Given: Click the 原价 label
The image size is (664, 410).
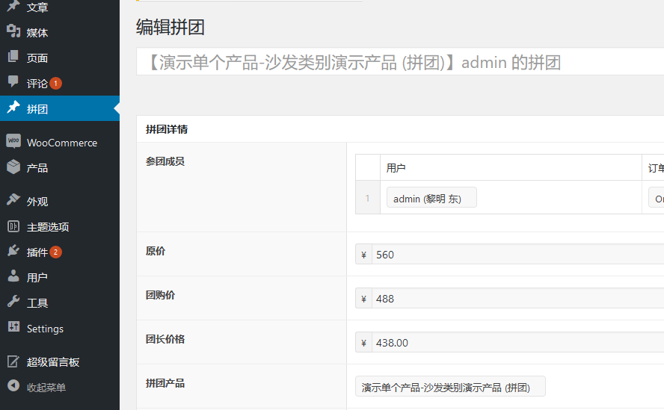Looking at the screenshot, I should click(156, 251).
